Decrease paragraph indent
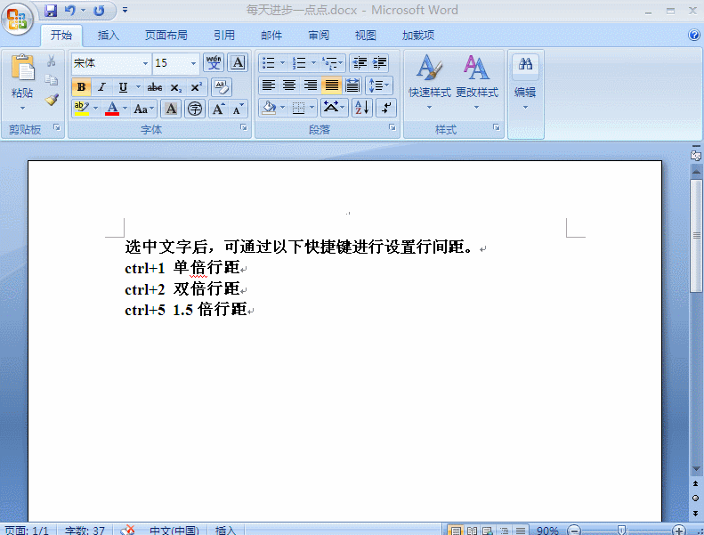Image resolution: width=704 pixels, height=535 pixels. [x=360, y=63]
